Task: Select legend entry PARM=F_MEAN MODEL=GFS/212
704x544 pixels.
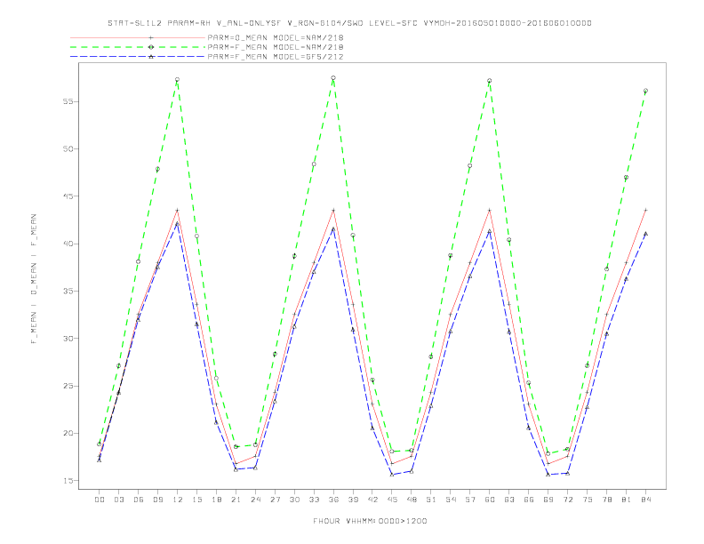Action: point(276,57)
